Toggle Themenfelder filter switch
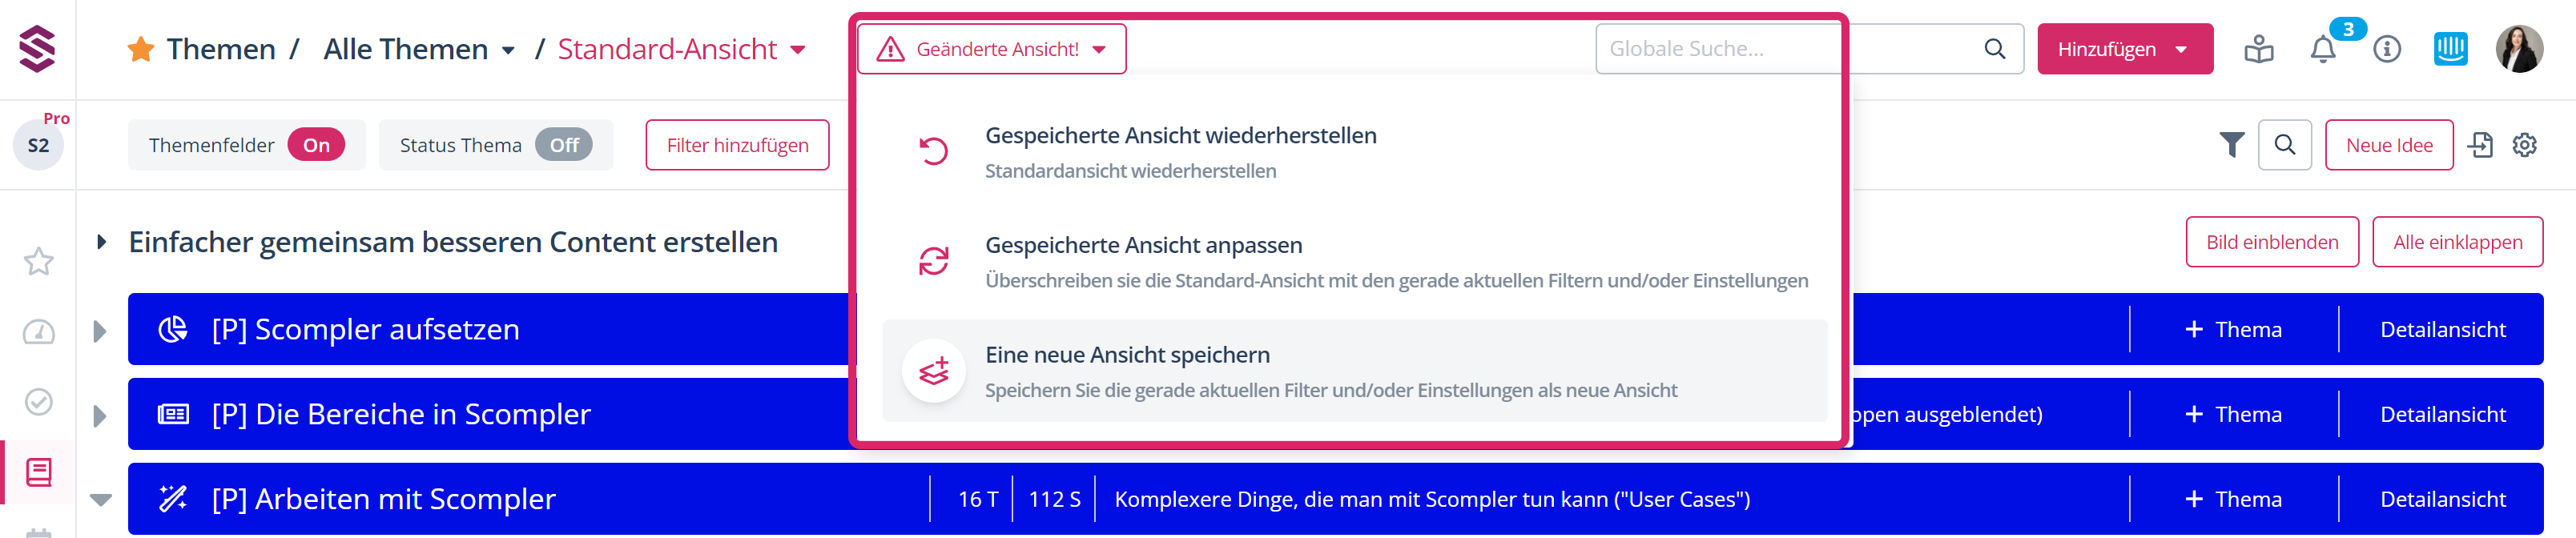The height and width of the screenshot is (538, 2576). pyautogui.click(x=316, y=146)
